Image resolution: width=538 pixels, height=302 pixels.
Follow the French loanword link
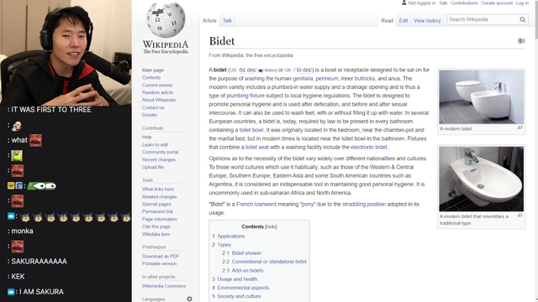[256, 204]
